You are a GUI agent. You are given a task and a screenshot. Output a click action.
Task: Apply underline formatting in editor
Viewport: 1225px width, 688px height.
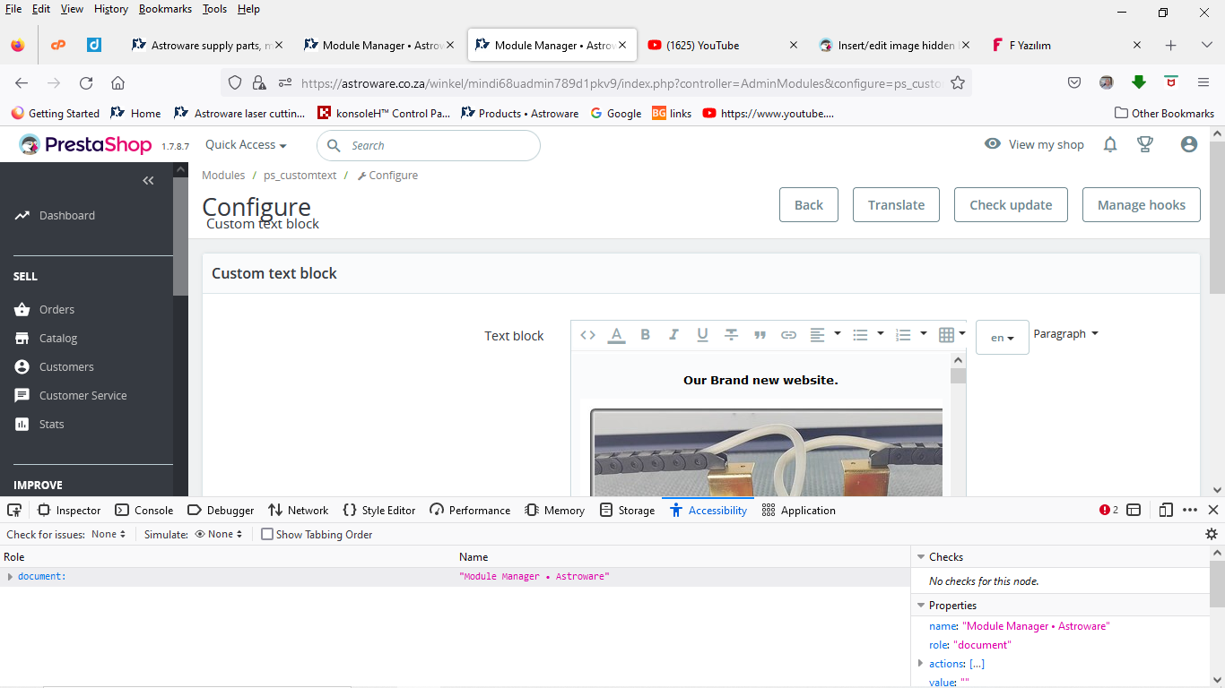[x=702, y=335]
